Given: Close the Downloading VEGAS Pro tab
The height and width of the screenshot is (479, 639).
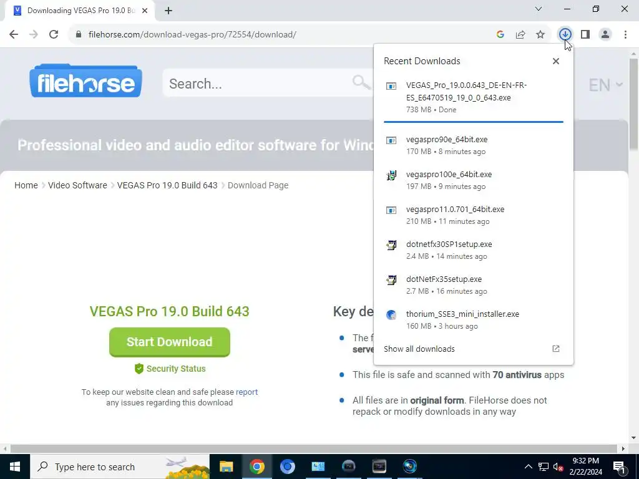Looking at the screenshot, I should click(145, 11).
